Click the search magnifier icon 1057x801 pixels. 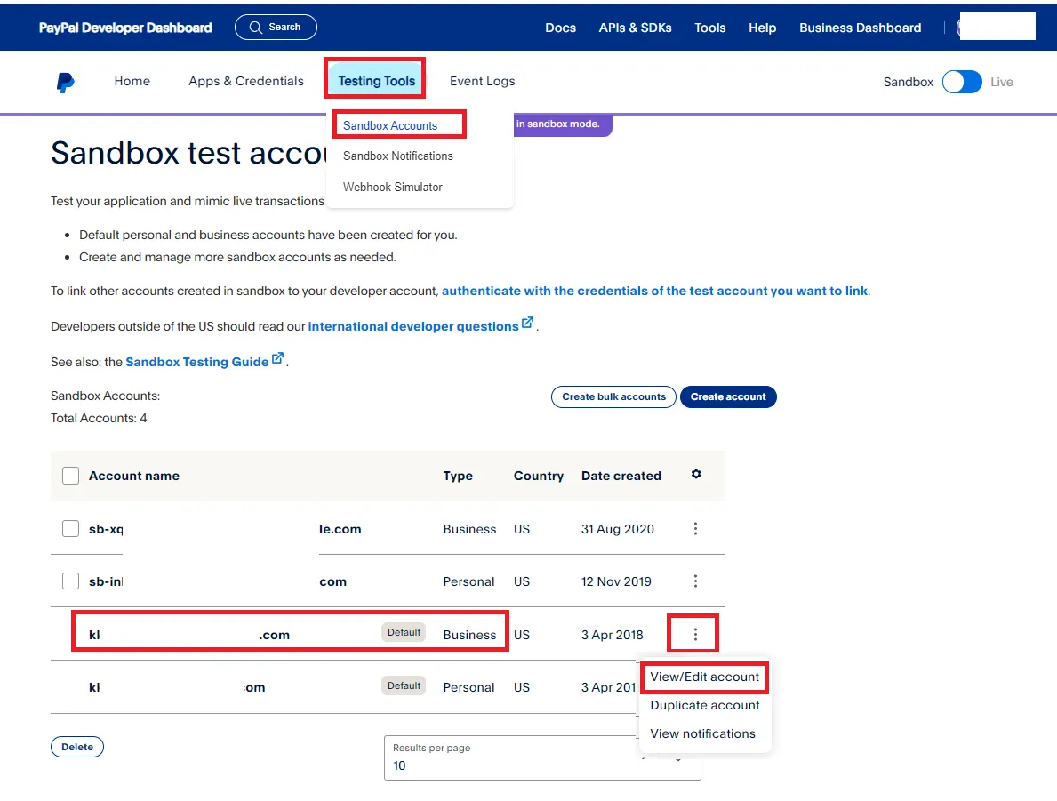[x=255, y=28]
